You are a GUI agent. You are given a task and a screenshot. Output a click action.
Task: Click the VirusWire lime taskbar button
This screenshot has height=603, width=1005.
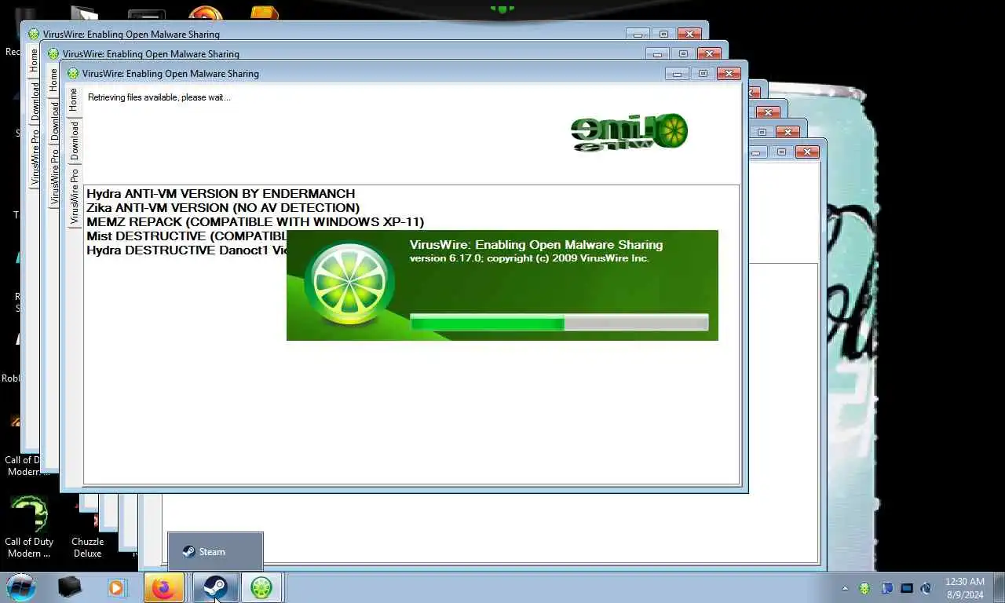pyautogui.click(x=261, y=587)
